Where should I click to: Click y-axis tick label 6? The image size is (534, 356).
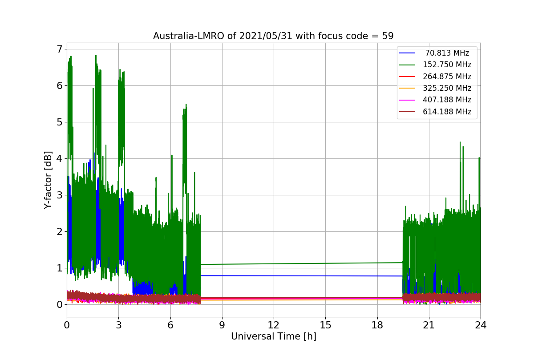(x=59, y=85)
